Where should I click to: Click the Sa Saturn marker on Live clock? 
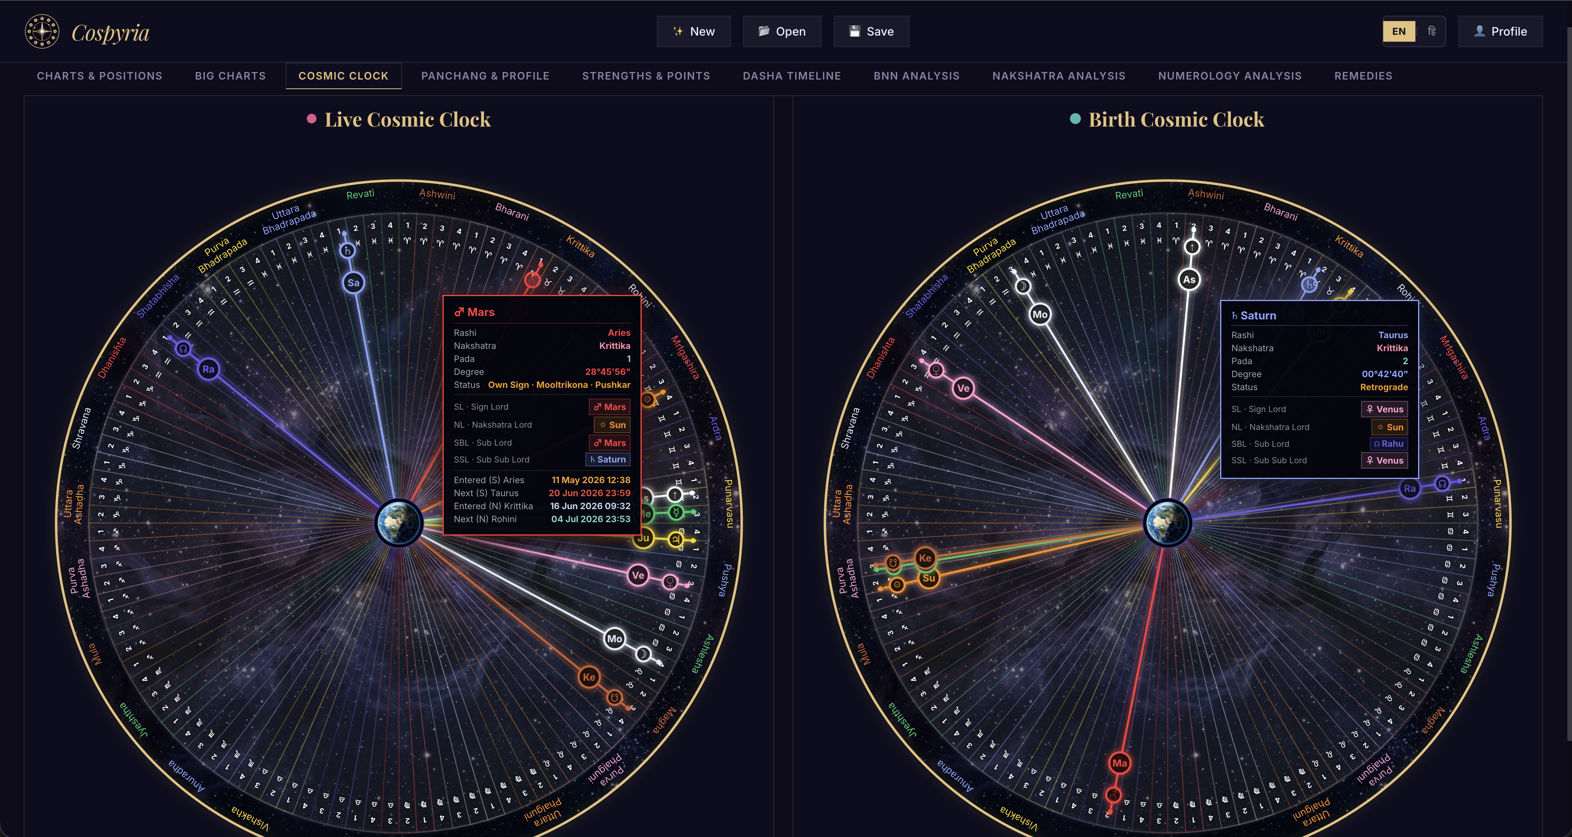(353, 282)
